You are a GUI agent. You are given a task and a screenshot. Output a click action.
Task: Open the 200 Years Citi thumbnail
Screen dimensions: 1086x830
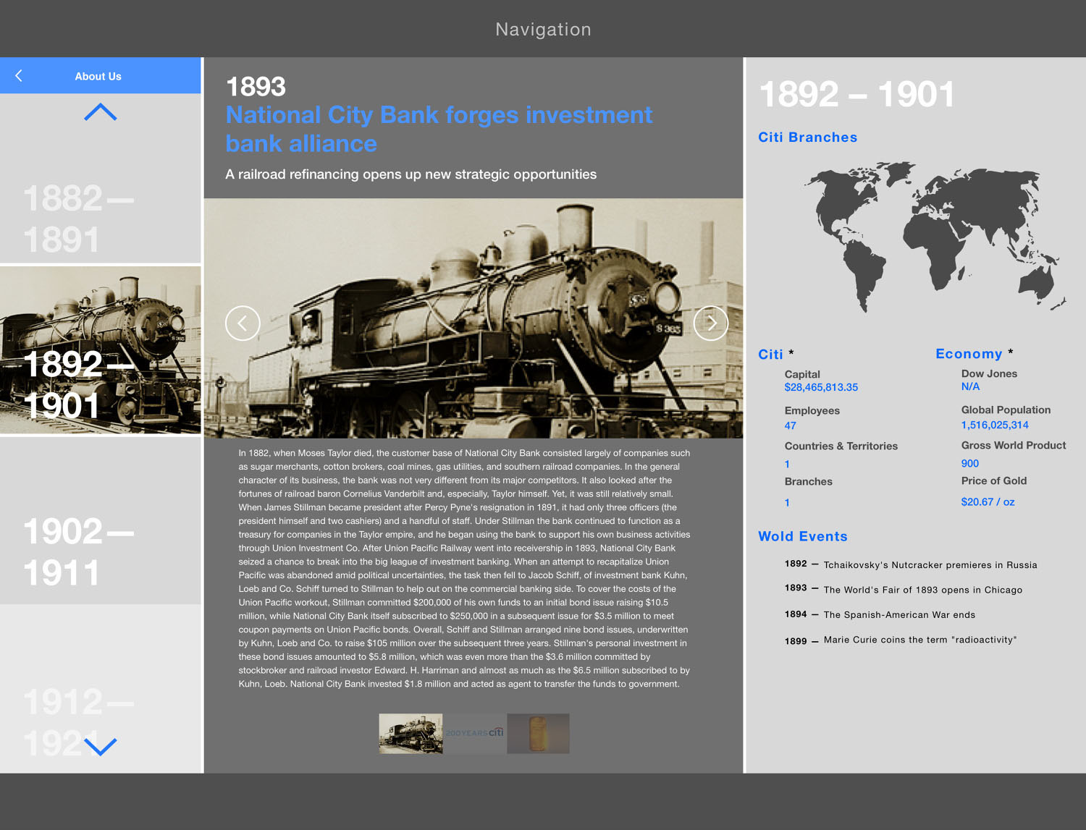[x=475, y=733]
